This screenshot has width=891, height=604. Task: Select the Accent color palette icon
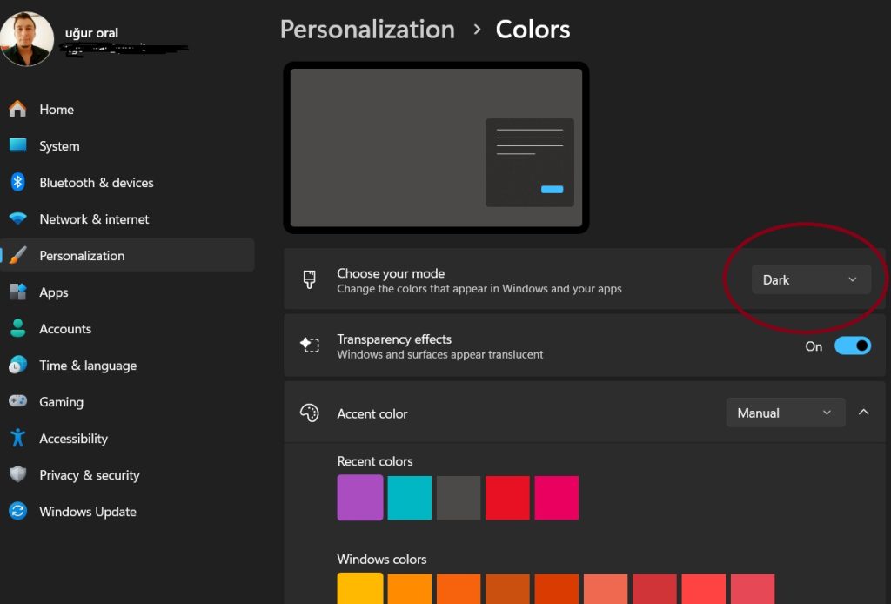(310, 413)
